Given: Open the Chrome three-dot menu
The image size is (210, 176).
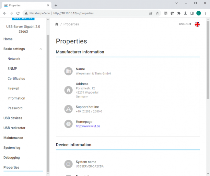Looking at the screenshot, I should (x=205, y=13).
